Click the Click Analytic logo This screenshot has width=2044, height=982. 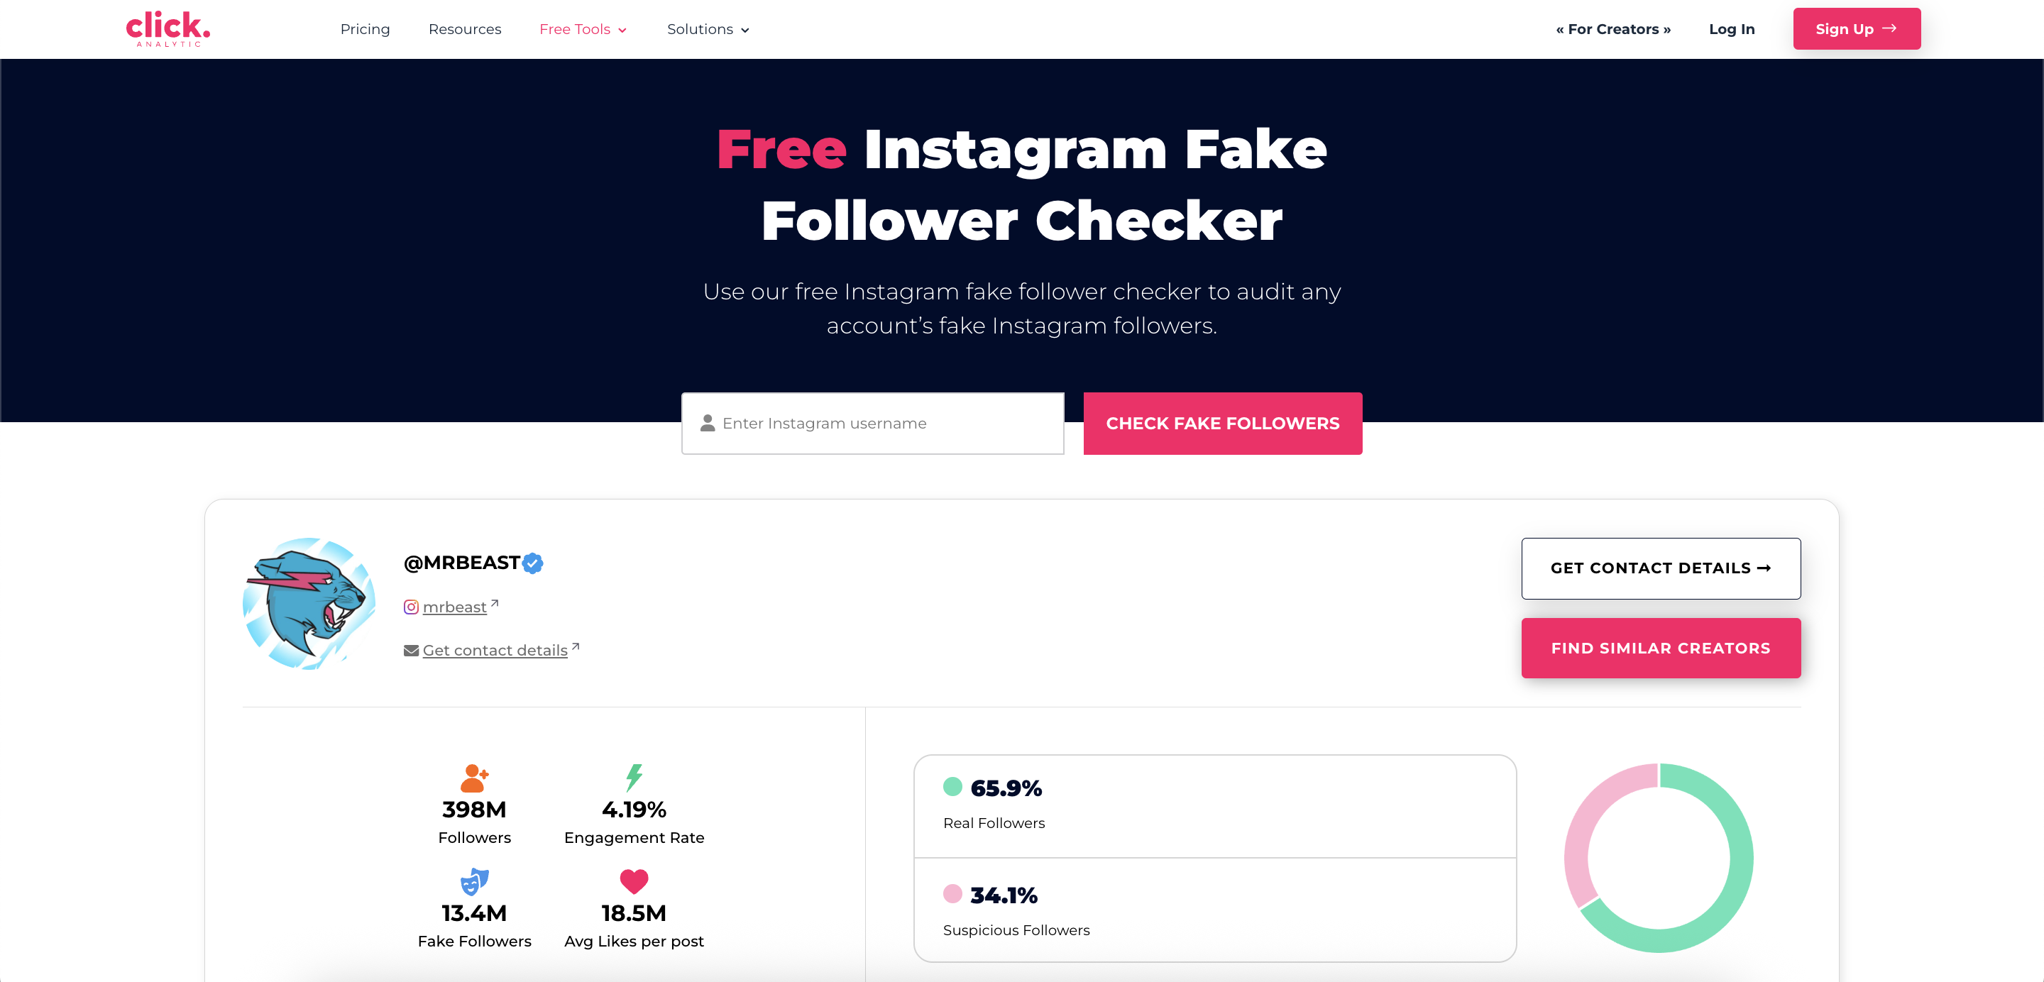pos(168,28)
